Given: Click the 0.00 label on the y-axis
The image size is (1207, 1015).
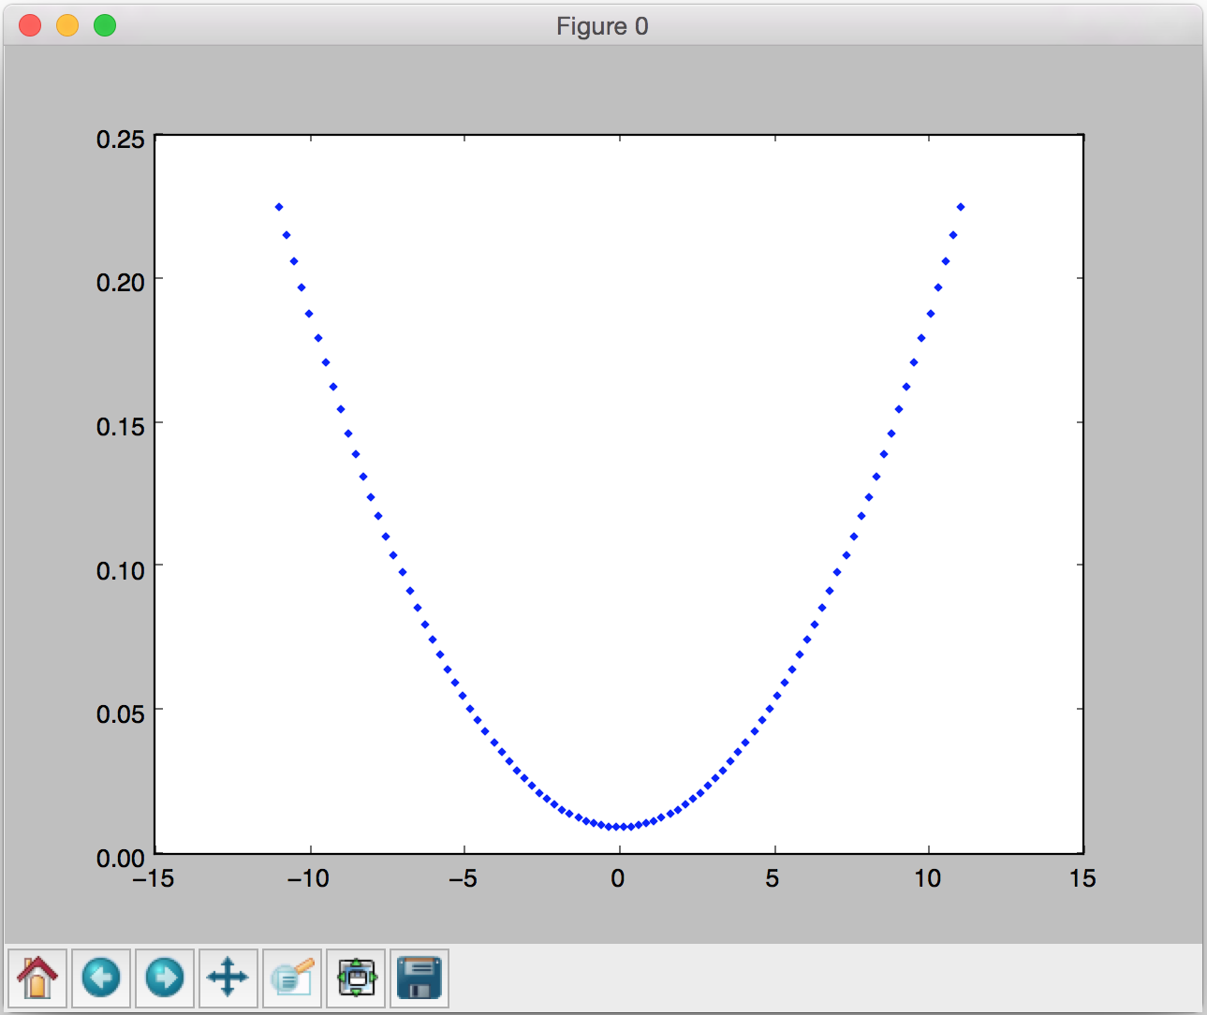Looking at the screenshot, I should pos(122,858).
